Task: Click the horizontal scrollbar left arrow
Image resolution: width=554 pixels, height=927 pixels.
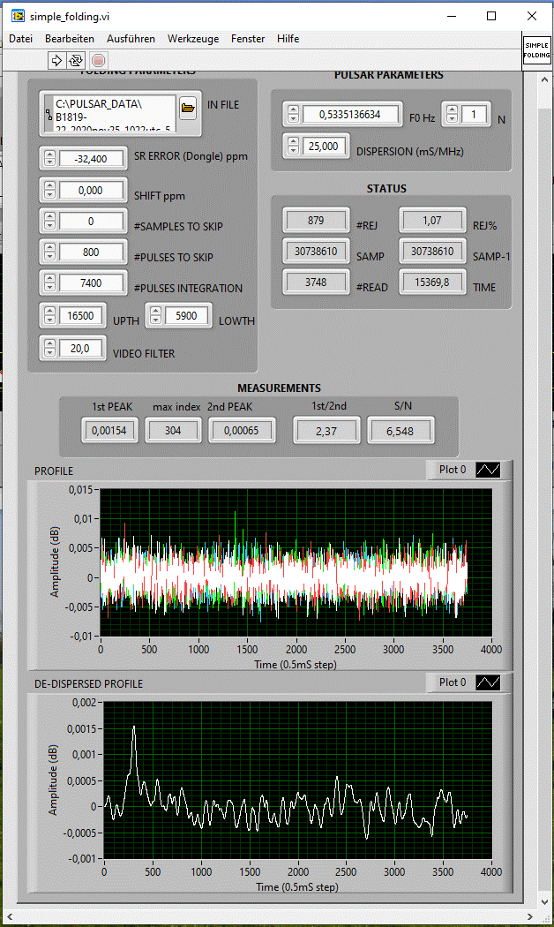Action: 8,917
